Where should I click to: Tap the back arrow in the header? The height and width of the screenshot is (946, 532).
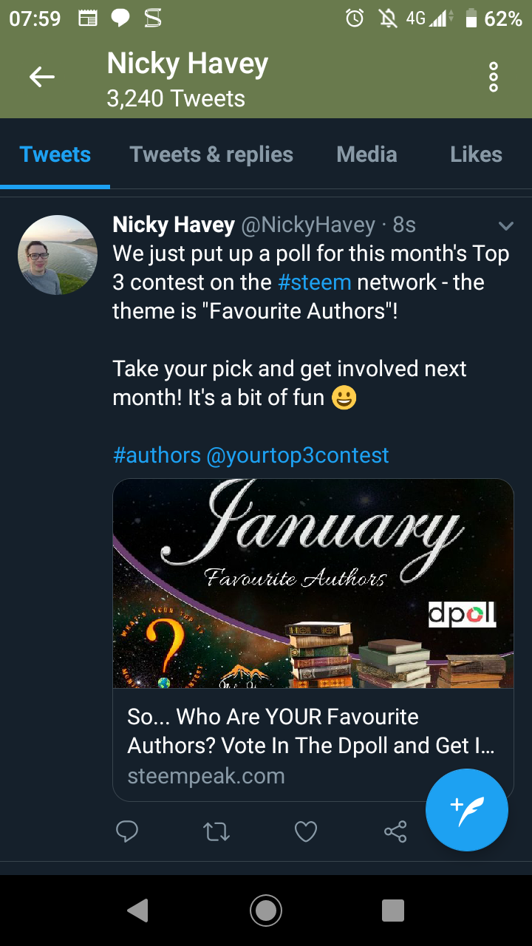click(x=42, y=76)
